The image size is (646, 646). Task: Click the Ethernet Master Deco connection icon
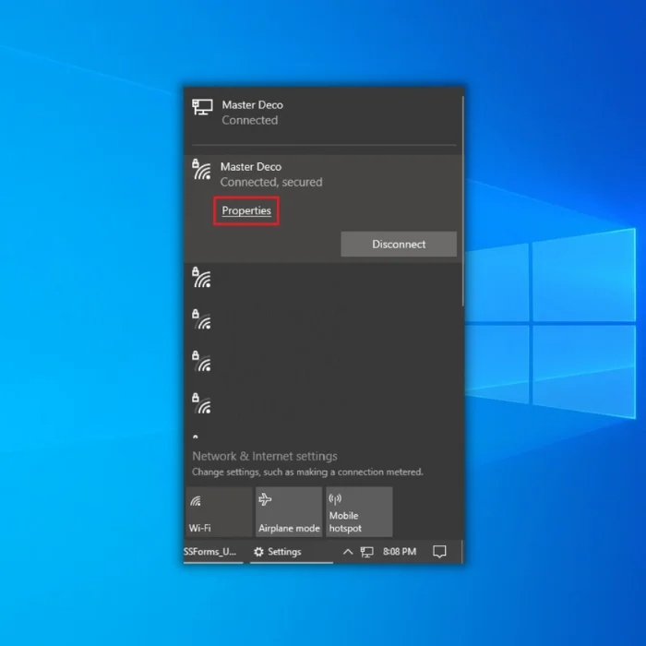coord(202,107)
